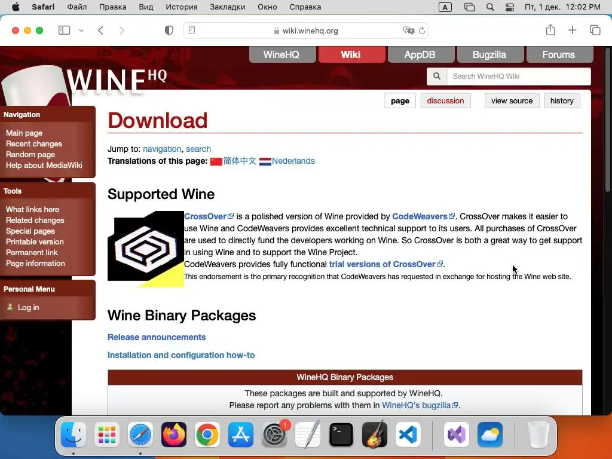Viewport: 612px width, 459px height.
Task: Open Terminal from the Dock
Action: tap(341, 434)
